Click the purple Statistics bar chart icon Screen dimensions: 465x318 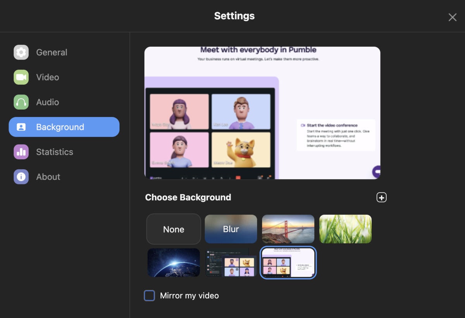(21, 152)
